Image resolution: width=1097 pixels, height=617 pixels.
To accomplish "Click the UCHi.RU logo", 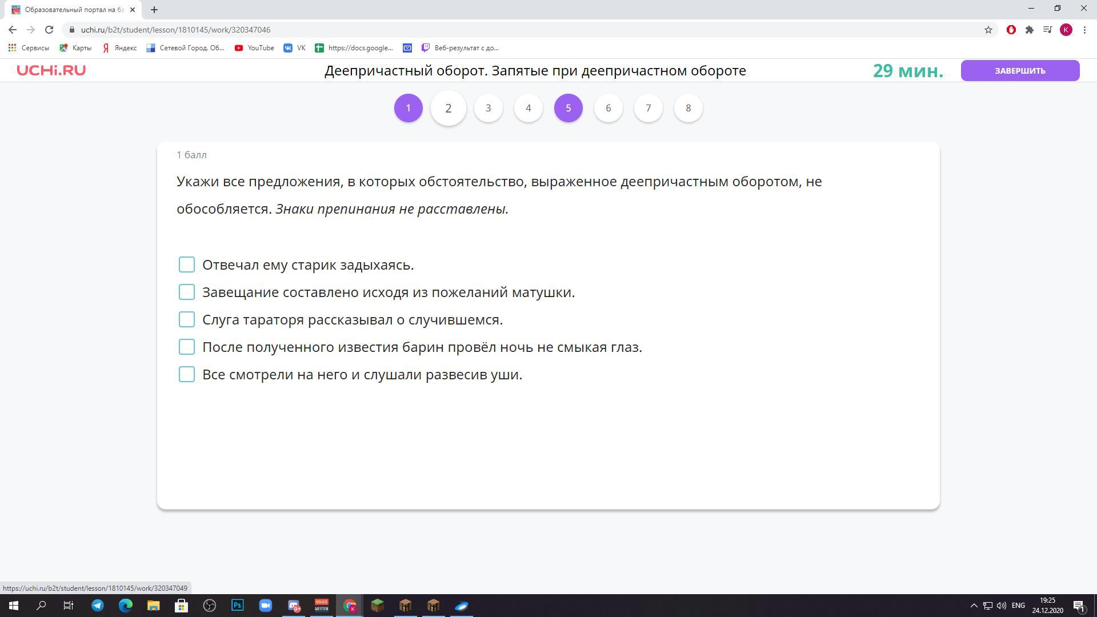I will (x=51, y=70).
